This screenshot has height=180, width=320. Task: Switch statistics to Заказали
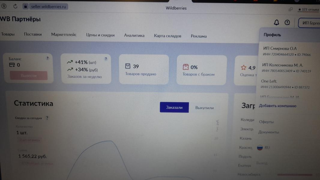tap(174, 107)
